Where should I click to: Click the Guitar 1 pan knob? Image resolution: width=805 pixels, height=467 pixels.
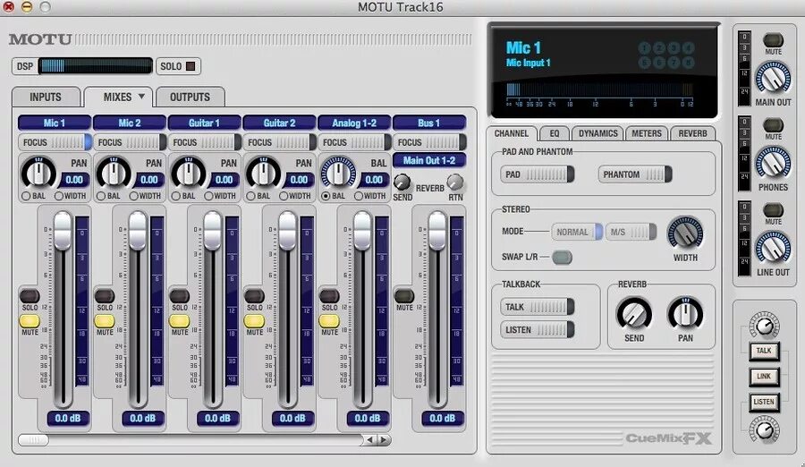tap(189, 174)
